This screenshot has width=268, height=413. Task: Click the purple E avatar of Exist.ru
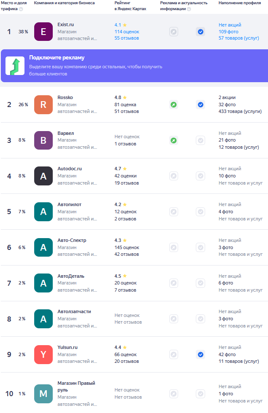(x=43, y=32)
